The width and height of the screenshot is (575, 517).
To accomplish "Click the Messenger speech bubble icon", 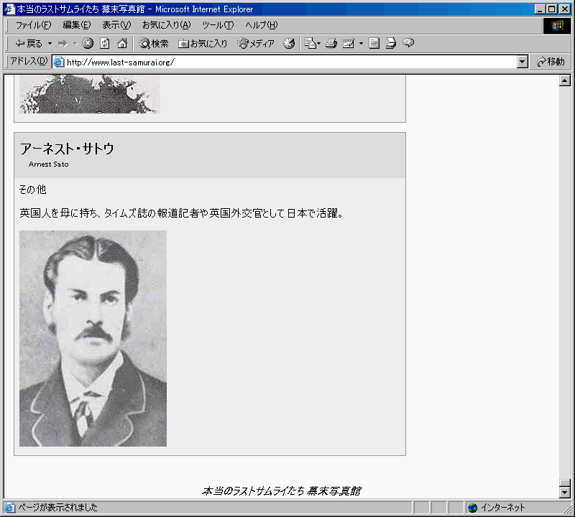I will pyautogui.click(x=408, y=43).
